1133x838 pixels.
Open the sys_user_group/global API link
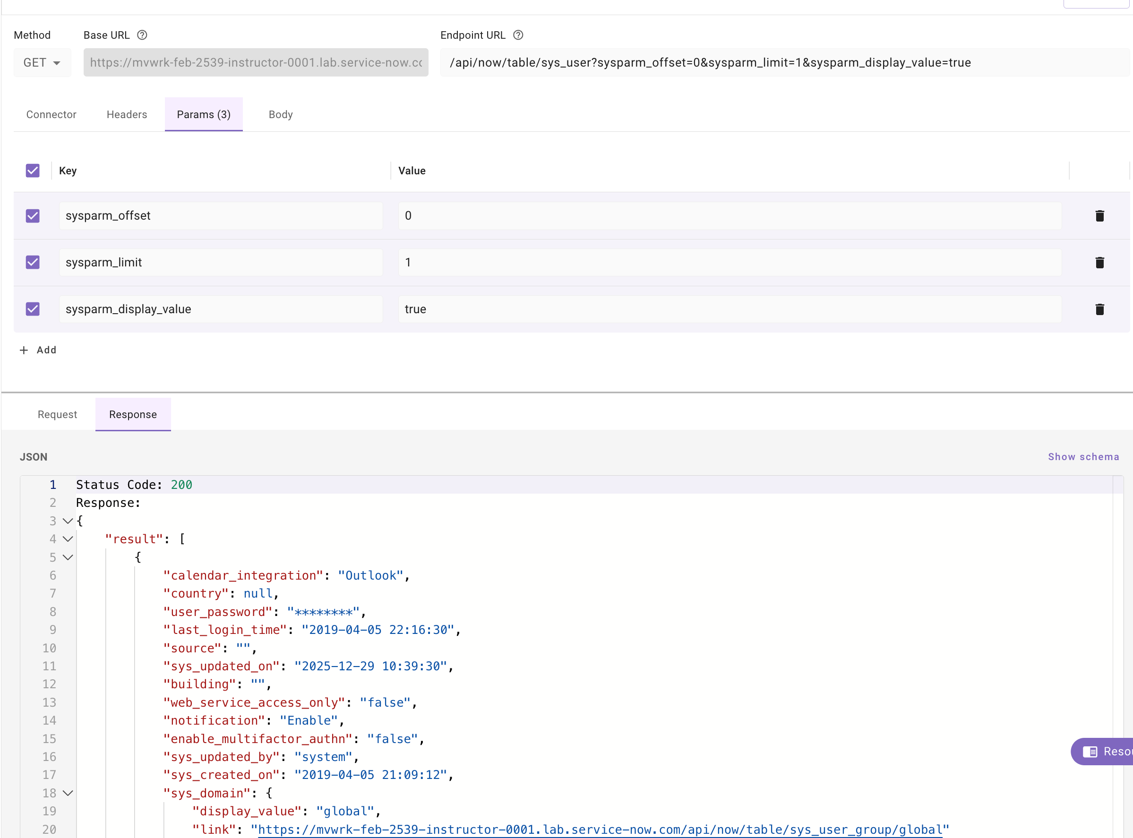click(x=600, y=830)
